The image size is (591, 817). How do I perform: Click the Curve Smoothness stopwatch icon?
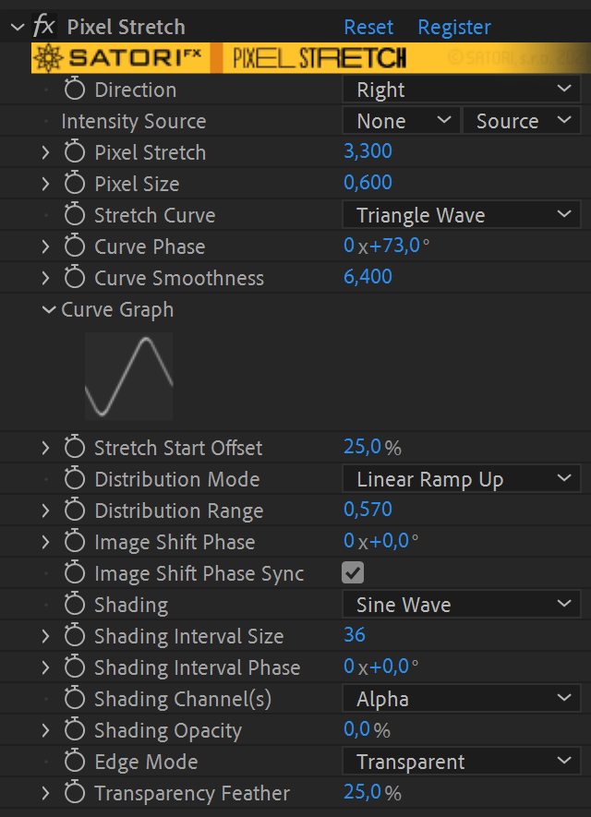click(75, 278)
